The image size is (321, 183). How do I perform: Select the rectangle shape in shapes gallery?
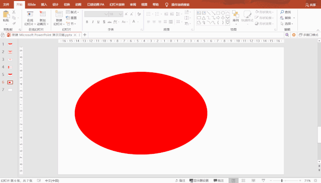point(218,13)
